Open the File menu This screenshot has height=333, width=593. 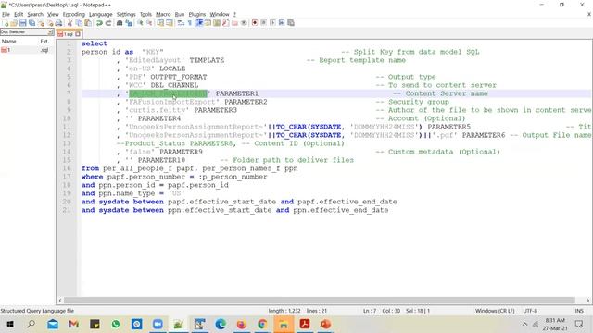pos(6,14)
